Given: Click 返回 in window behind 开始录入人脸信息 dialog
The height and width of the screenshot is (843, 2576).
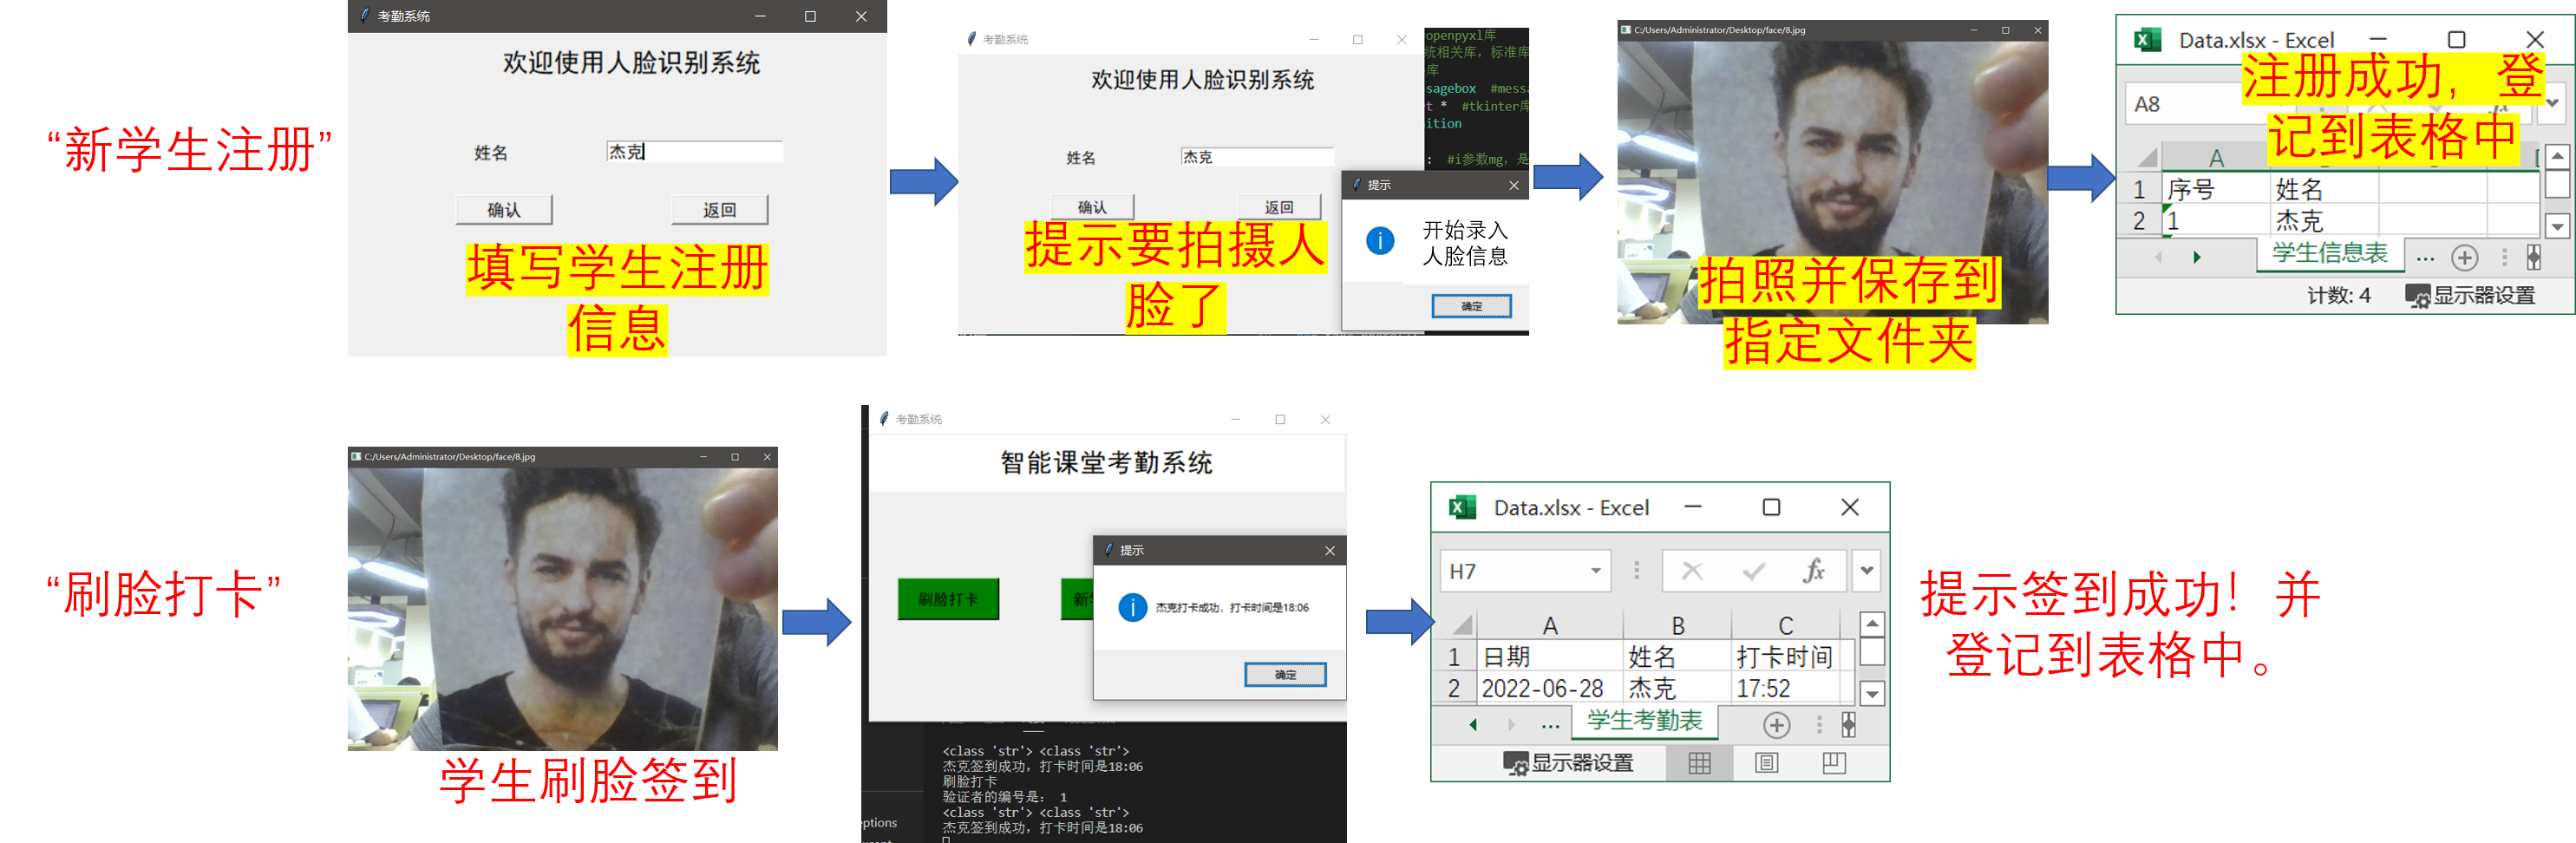Looking at the screenshot, I should pos(1279,207).
